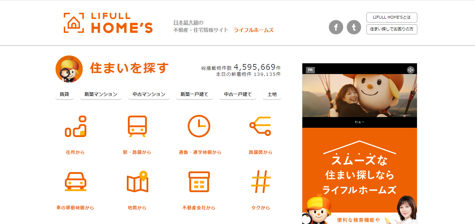Select the 土地 land tab
This screenshot has height=224, width=475.
click(272, 94)
